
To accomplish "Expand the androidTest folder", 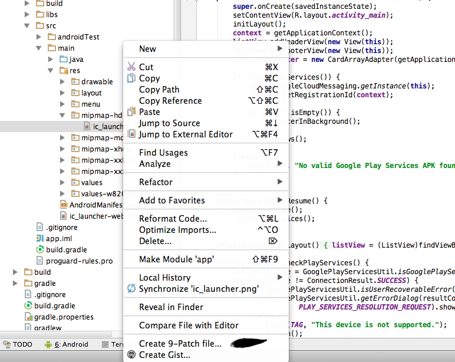I will [x=38, y=37].
